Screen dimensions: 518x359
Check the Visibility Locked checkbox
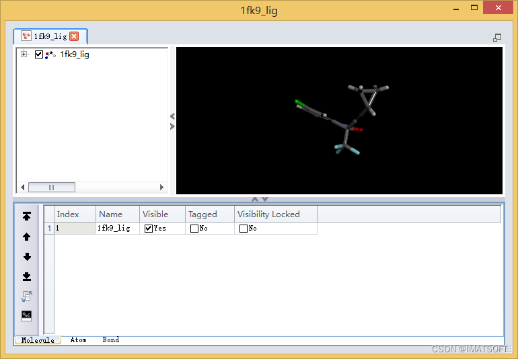click(244, 228)
